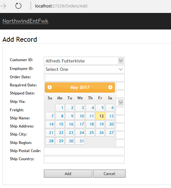
Task: Select May 24 in the datepicker
Action: (x=80, y=133)
